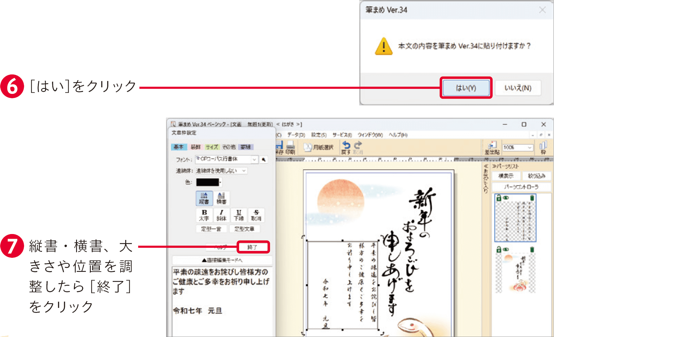Image resolution: width=689 pixels, height=337 pixels.
Task: Click いいえ(N) in the paste confirmation dialog
Action: [x=518, y=88]
